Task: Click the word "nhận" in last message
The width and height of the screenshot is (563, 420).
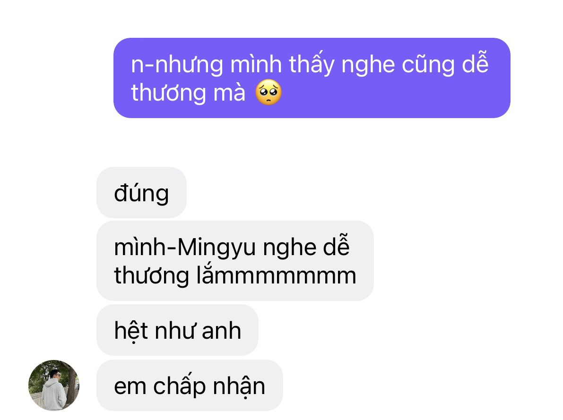Action: click(239, 387)
